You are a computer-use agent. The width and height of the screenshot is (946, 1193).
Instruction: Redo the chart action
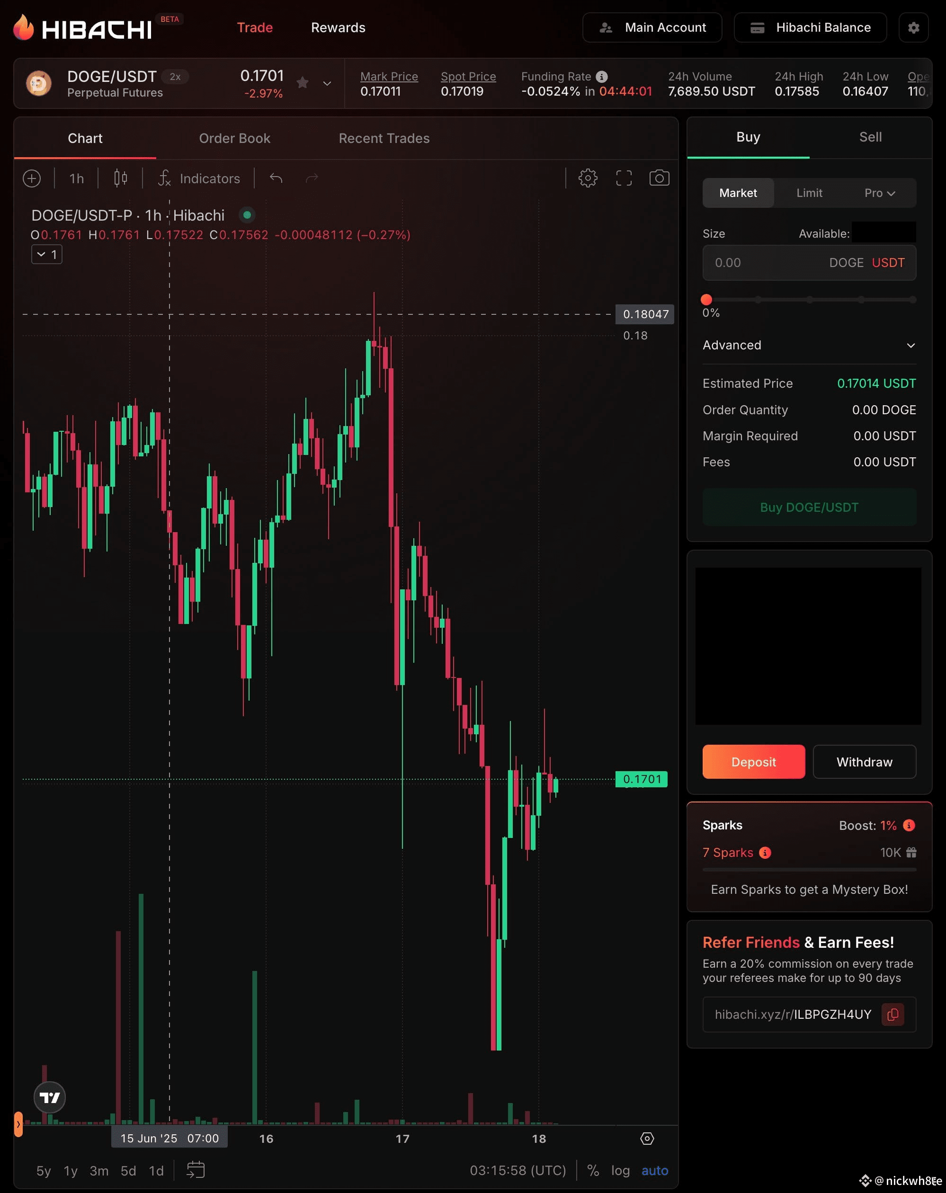coord(312,178)
